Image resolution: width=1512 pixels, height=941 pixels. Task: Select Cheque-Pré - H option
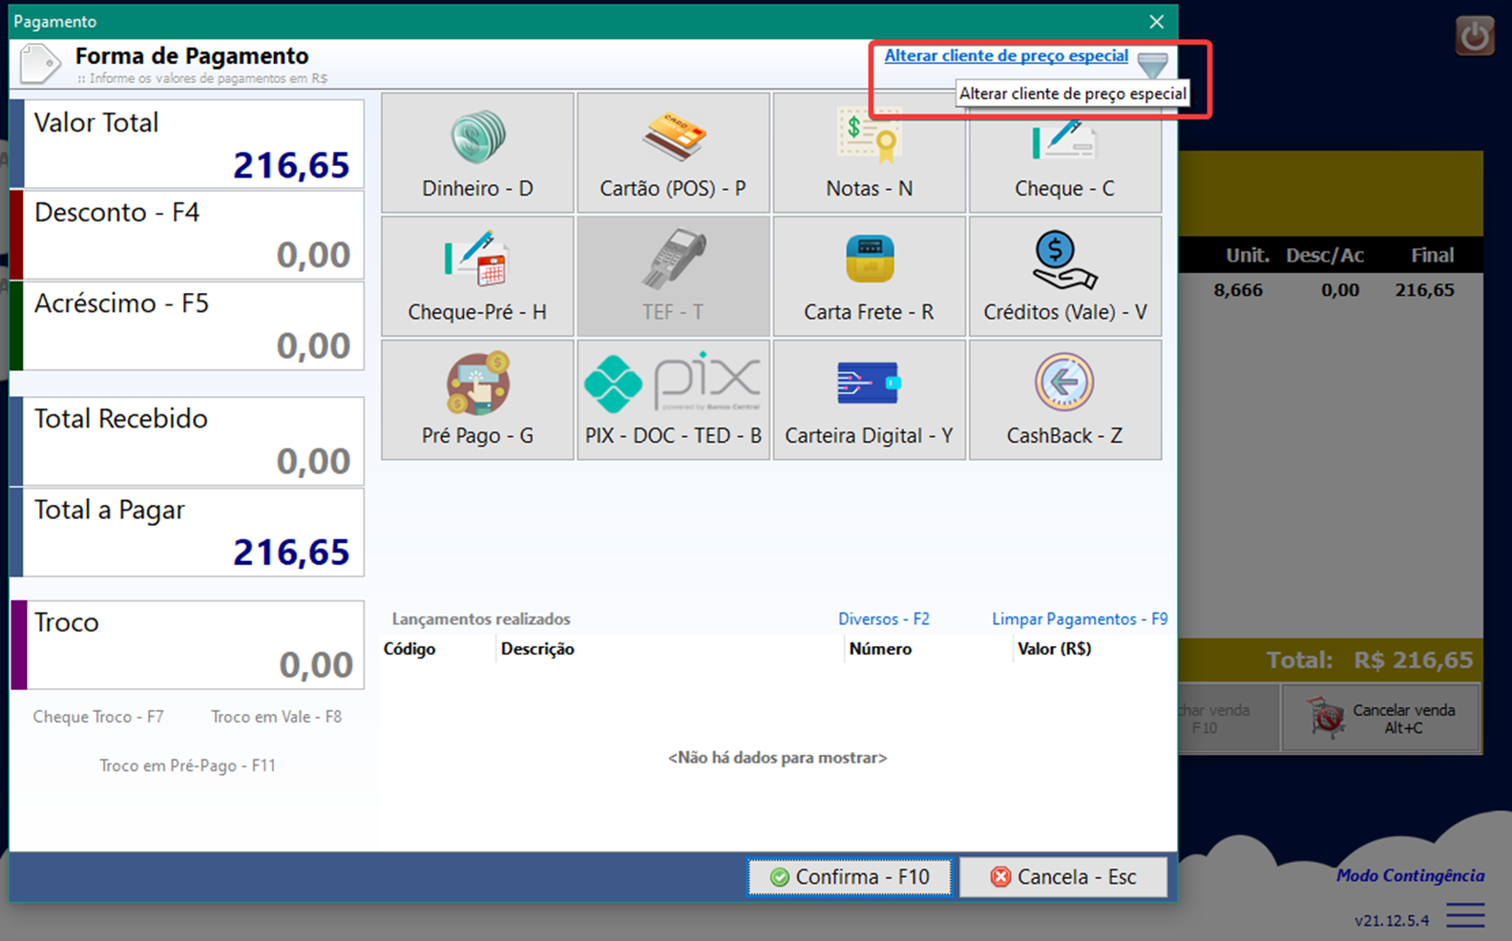477,277
